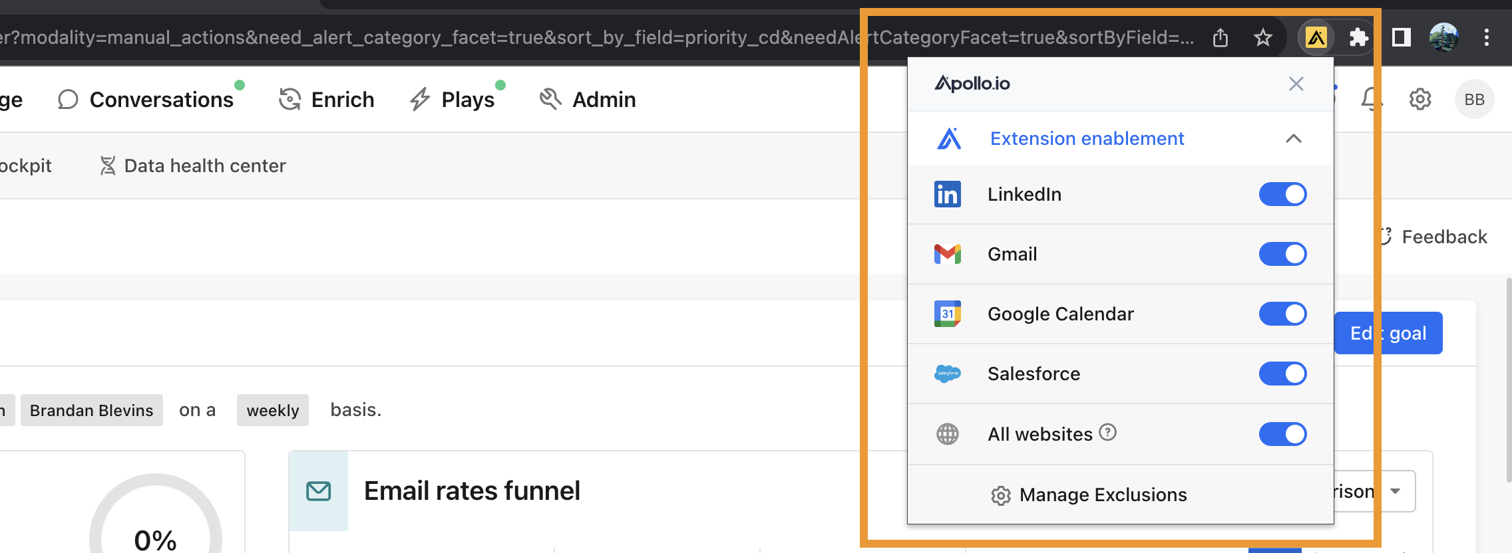The height and width of the screenshot is (553, 1512).
Task: Click the Email rates funnel heading
Action: click(x=472, y=491)
